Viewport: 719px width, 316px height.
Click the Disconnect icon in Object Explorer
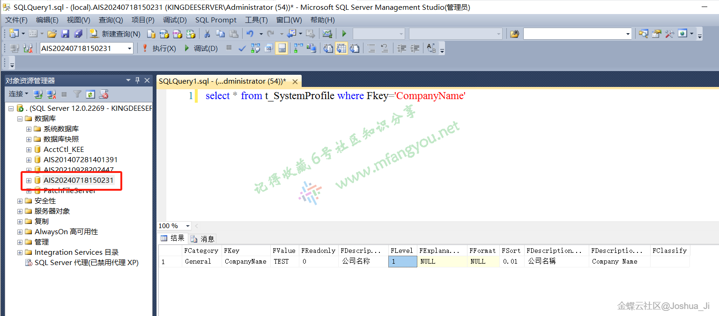coord(51,94)
